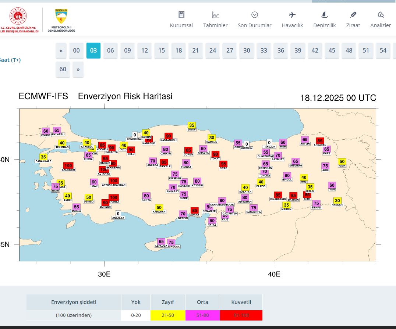Switch to the selected 03 hour tab
Image resolution: width=396 pixels, height=329 pixels.
(93, 51)
